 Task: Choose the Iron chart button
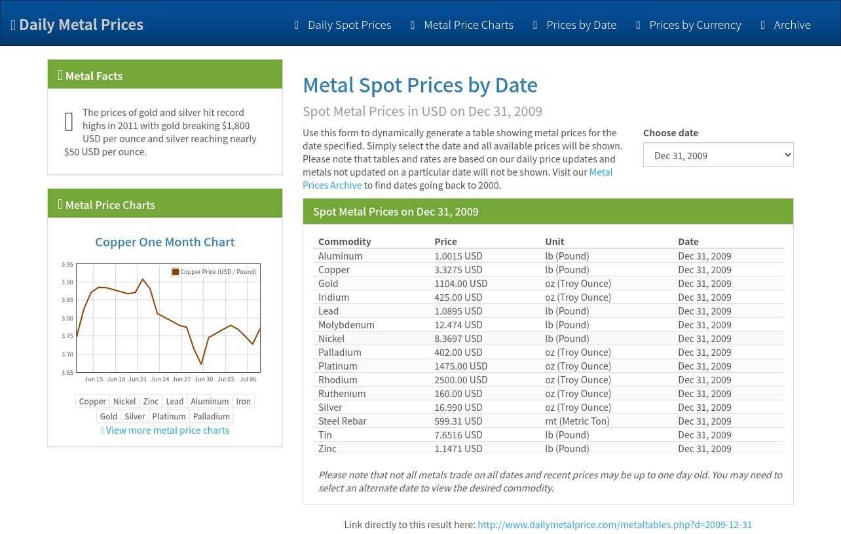(243, 401)
